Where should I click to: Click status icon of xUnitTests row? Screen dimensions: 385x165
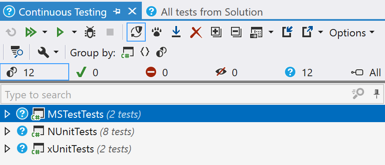click(x=22, y=149)
